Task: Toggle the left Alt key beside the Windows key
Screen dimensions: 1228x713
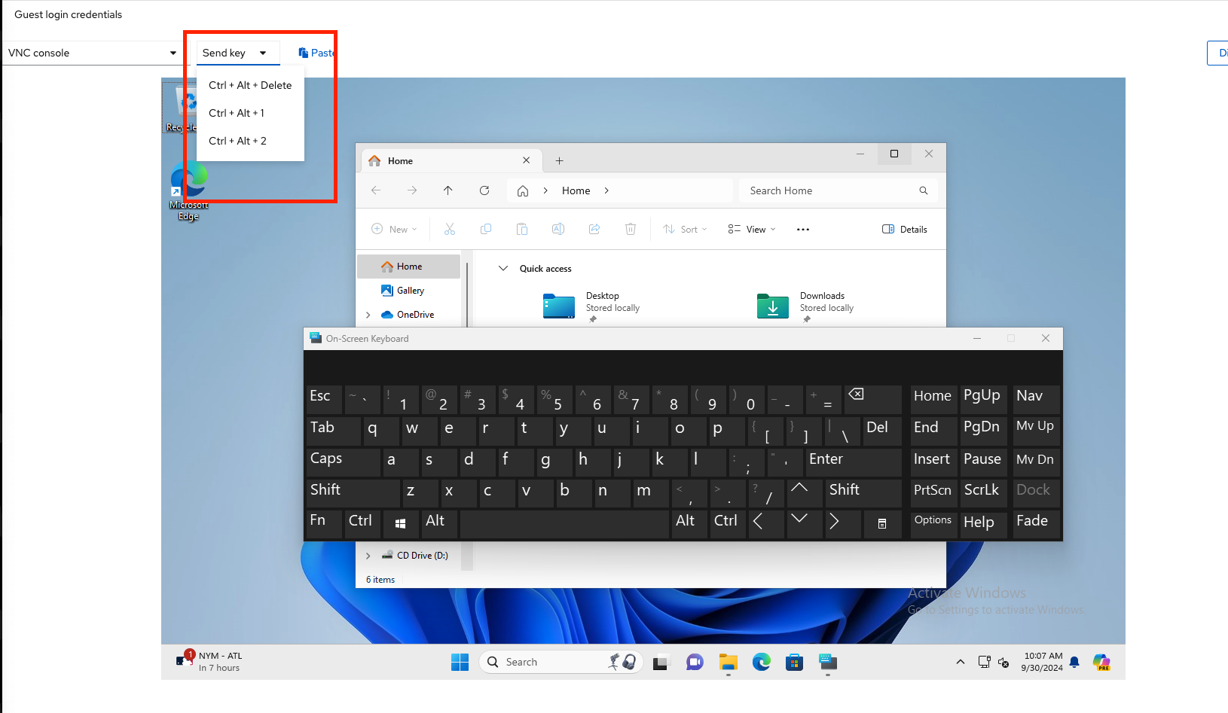Action: (439, 523)
